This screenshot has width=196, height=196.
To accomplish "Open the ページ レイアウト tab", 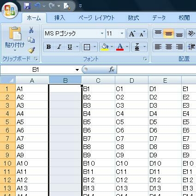I will (x=96, y=18).
